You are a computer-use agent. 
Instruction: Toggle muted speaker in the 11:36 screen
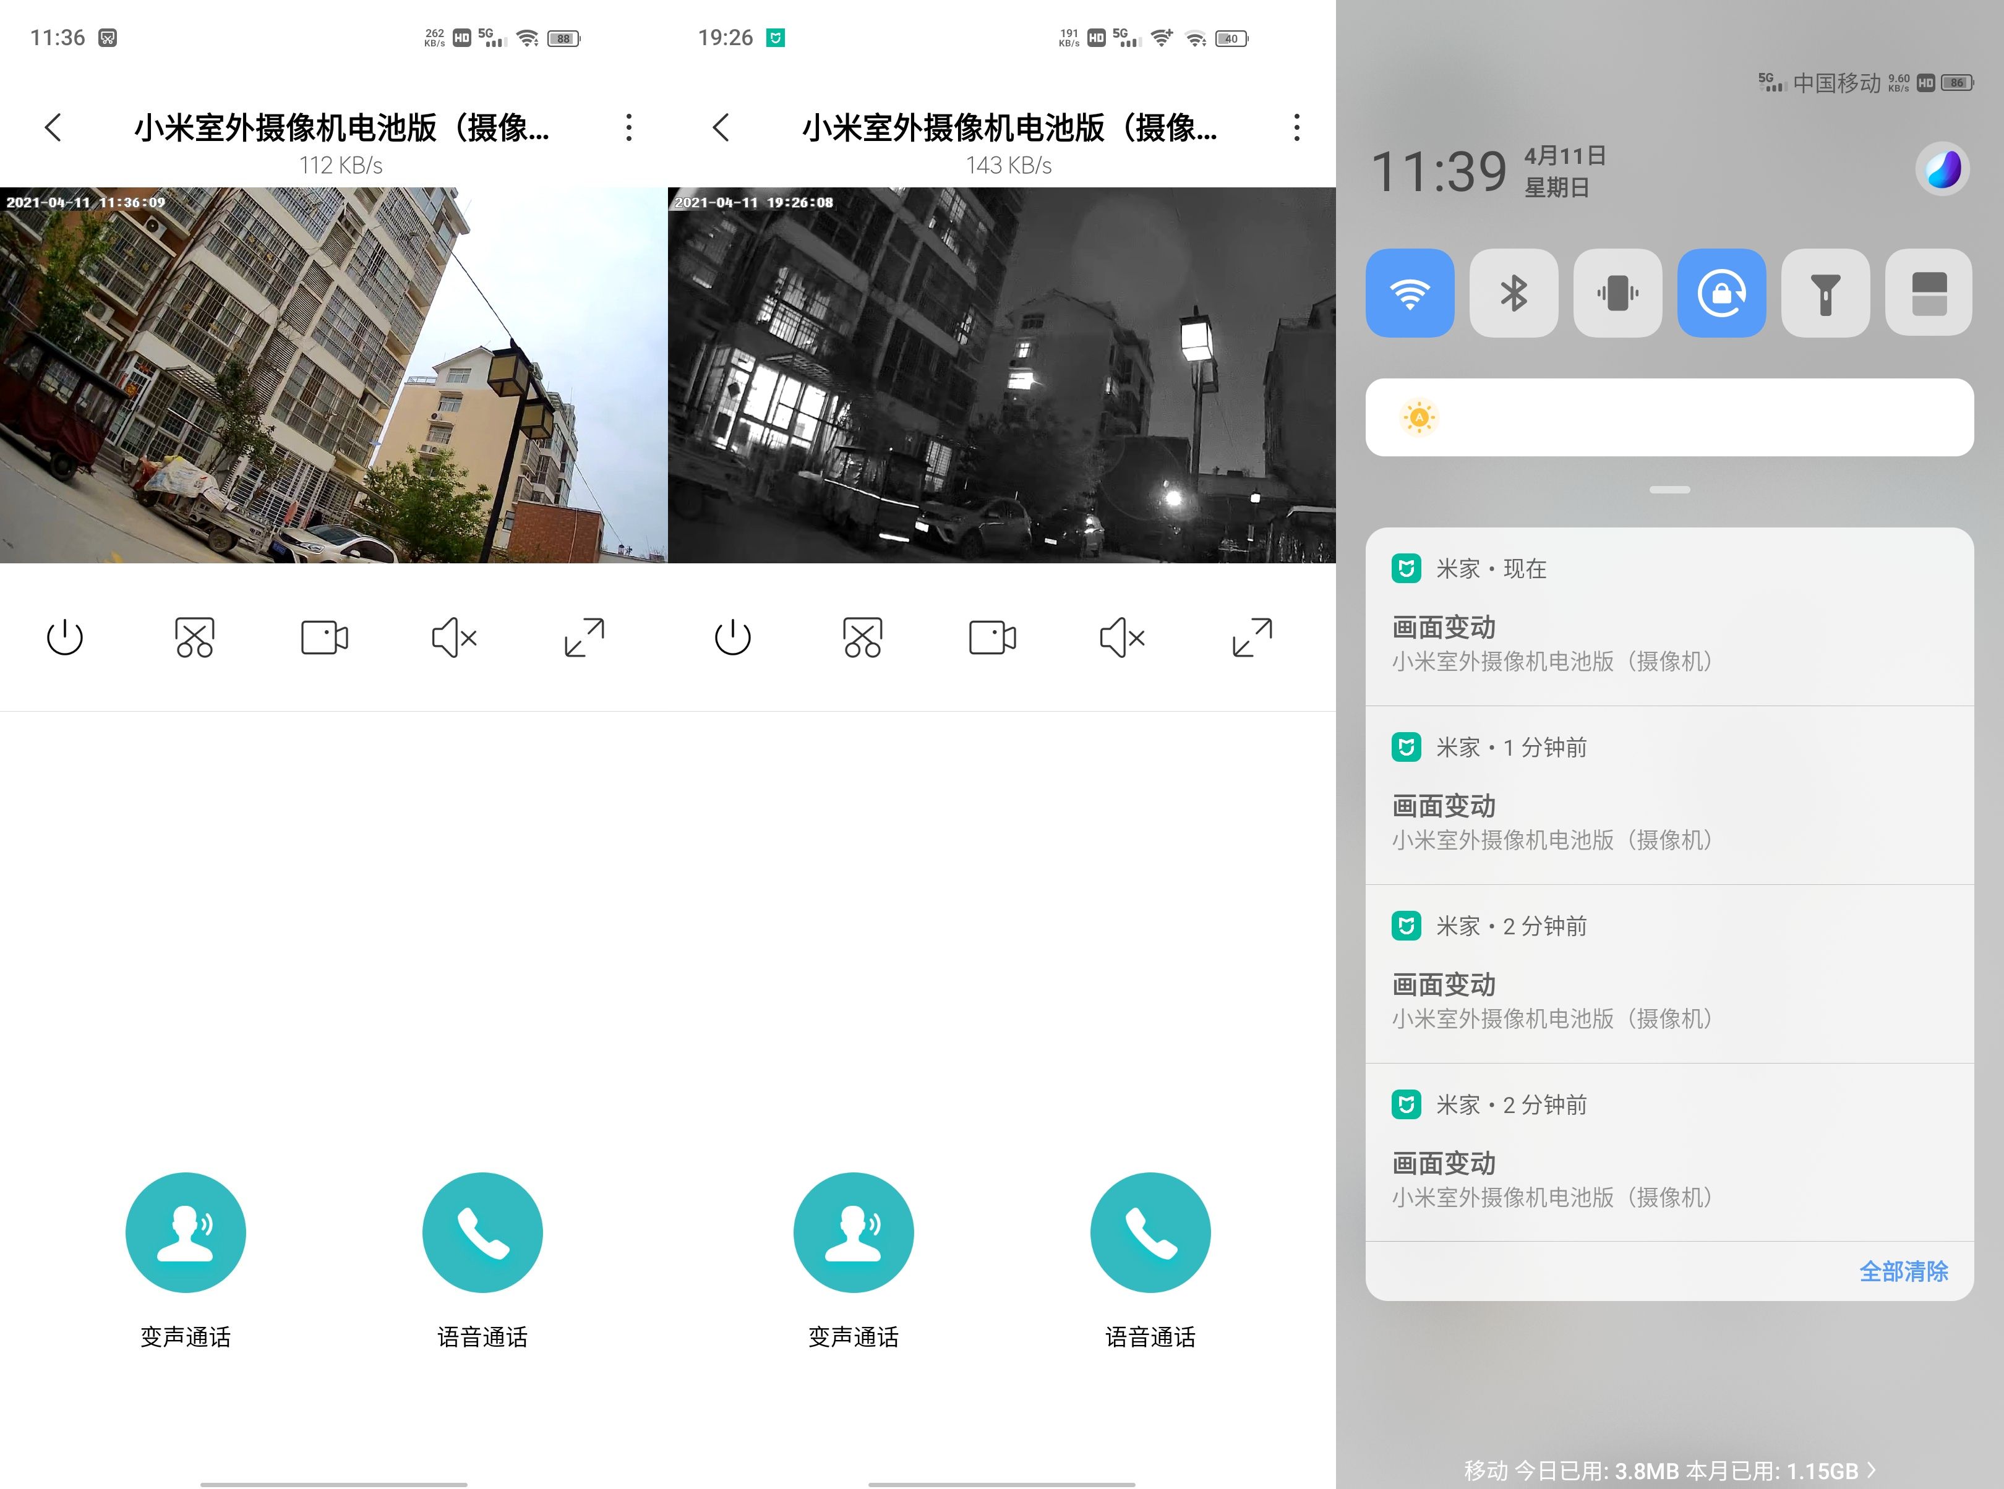pos(455,638)
